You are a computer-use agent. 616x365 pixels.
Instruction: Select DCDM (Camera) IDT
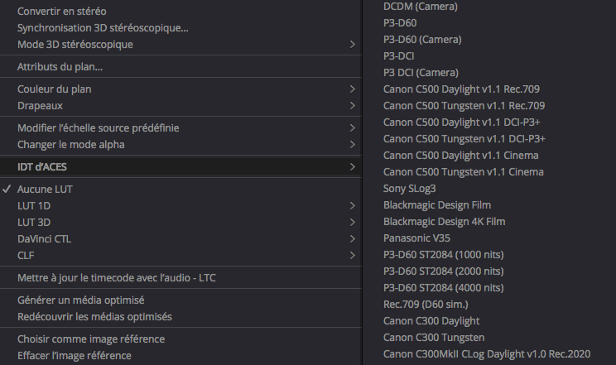(421, 7)
